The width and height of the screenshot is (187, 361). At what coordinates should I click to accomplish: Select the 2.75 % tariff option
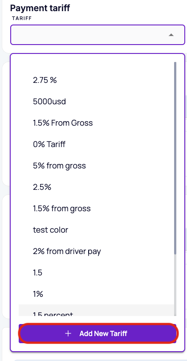point(96,80)
